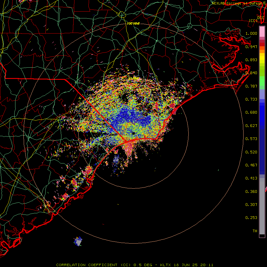
Task: Click the black radar site dot at center
Action: pyautogui.click(x=133, y=133)
